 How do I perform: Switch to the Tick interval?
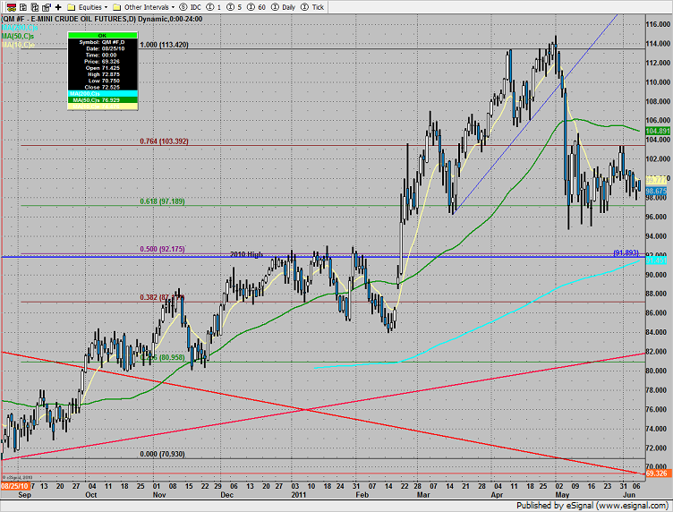pos(318,7)
